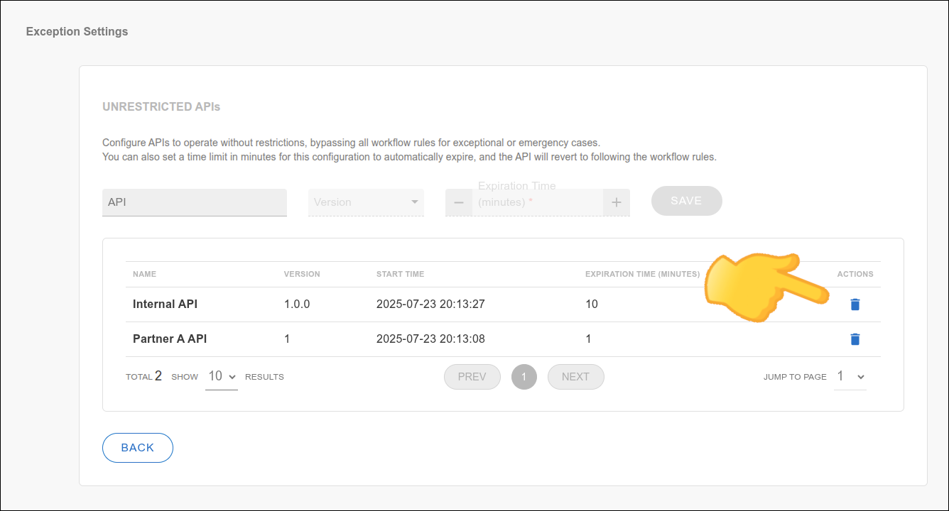949x511 pixels.
Task: Select page 1 in the pagination
Action: (524, 377)
